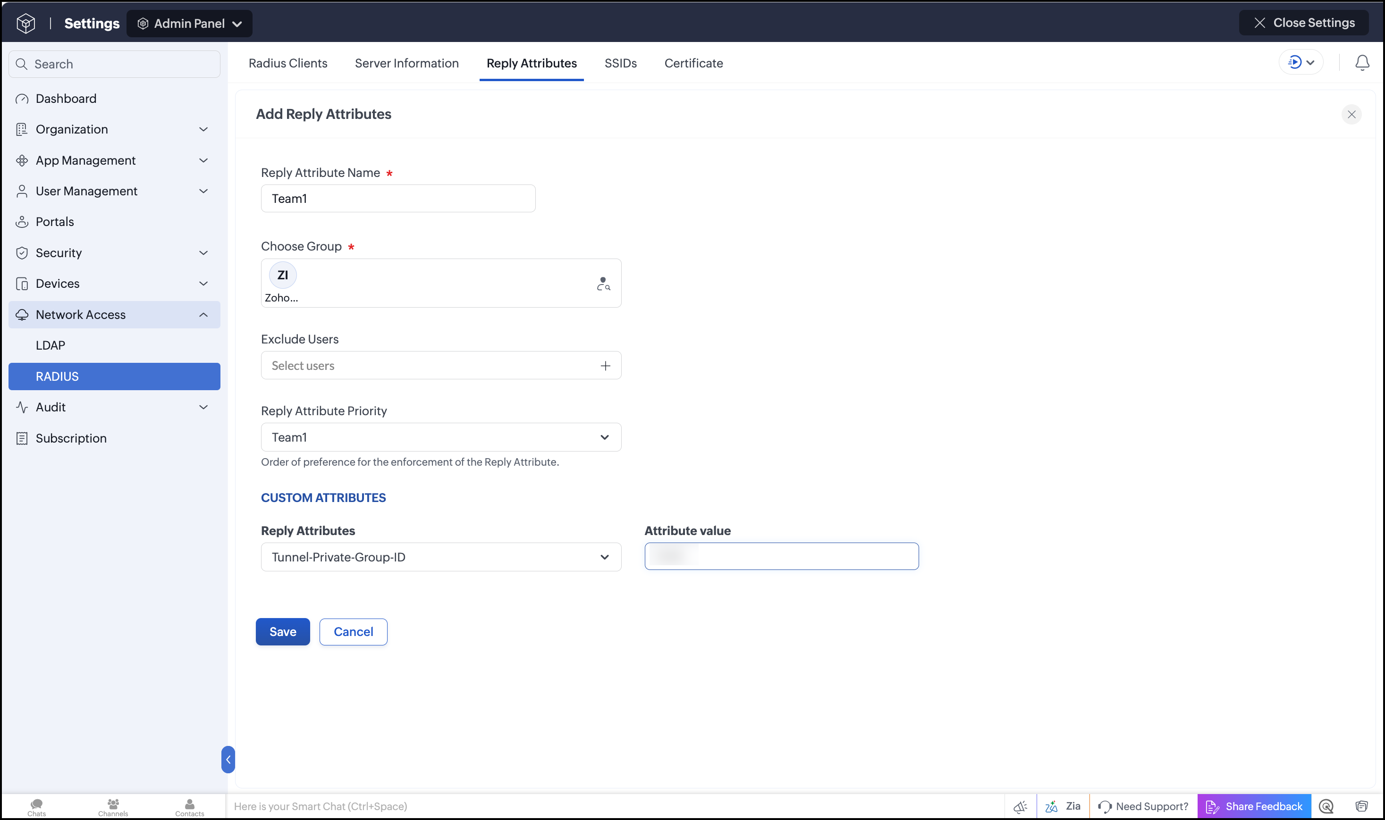Focus the sidebar Search field
The image size is (1385, 820).
114,64
